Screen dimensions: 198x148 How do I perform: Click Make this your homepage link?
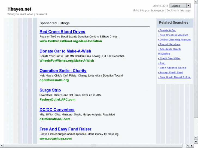tap(148, 10)
